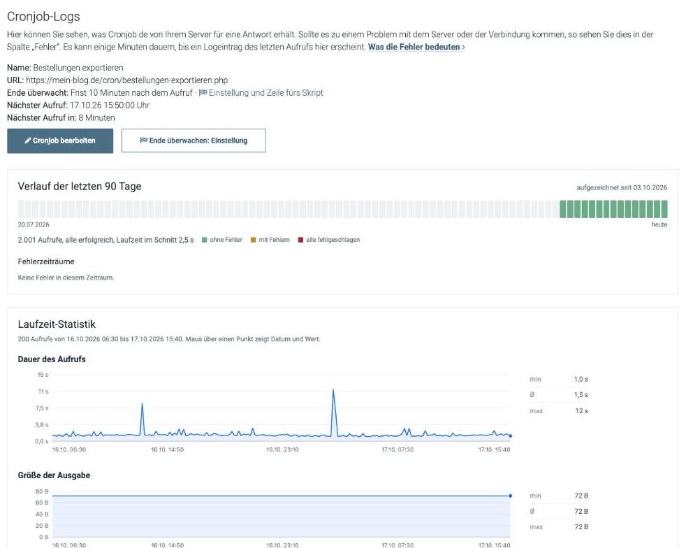Click Keine Fehler in diesem Zeitraum text
This screenshot has width=686, height=548.
pyautogui.click(x=66, y=277)
